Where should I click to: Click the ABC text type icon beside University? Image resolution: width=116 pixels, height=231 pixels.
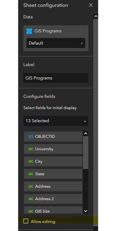coord(31,149)
